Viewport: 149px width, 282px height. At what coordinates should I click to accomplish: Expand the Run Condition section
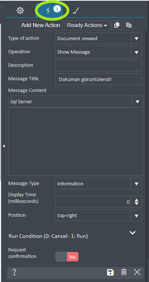(133, 233)
